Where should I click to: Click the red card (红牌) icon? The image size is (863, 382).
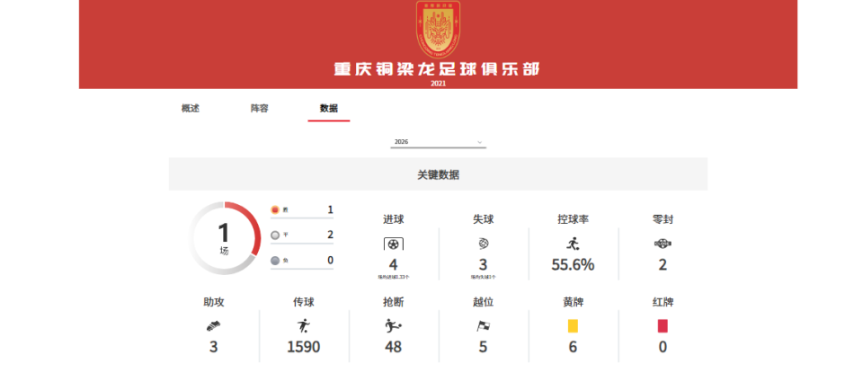pyautogui.click(x=663, y=326)
